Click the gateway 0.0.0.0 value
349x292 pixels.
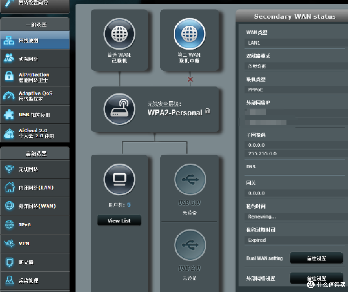(x=256, y=193)
